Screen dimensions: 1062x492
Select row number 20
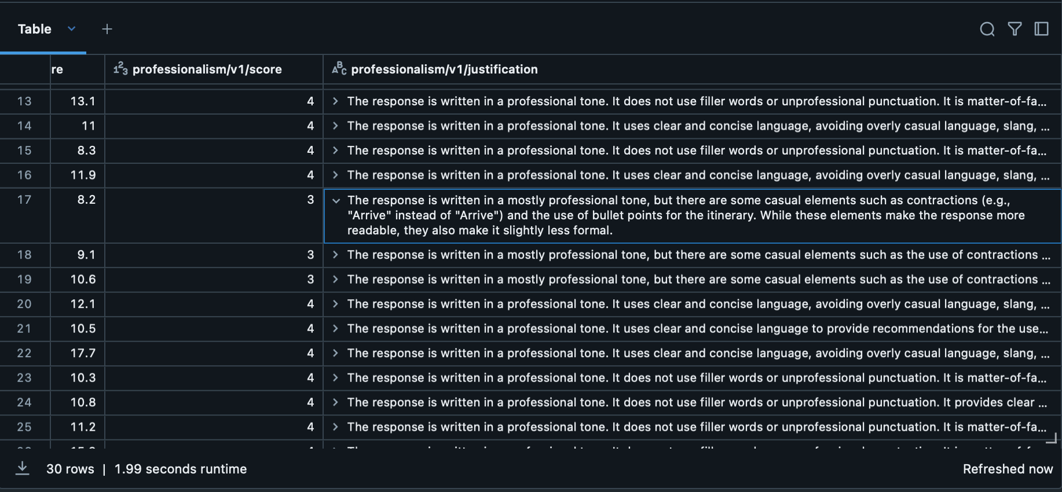tap(24, 304)
